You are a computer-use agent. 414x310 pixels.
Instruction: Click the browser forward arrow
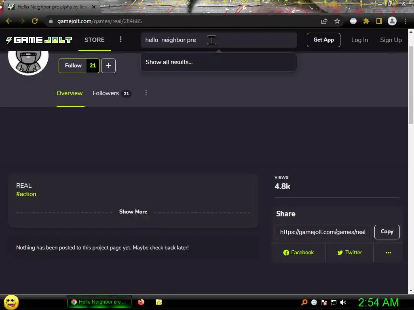click(22, 21)
